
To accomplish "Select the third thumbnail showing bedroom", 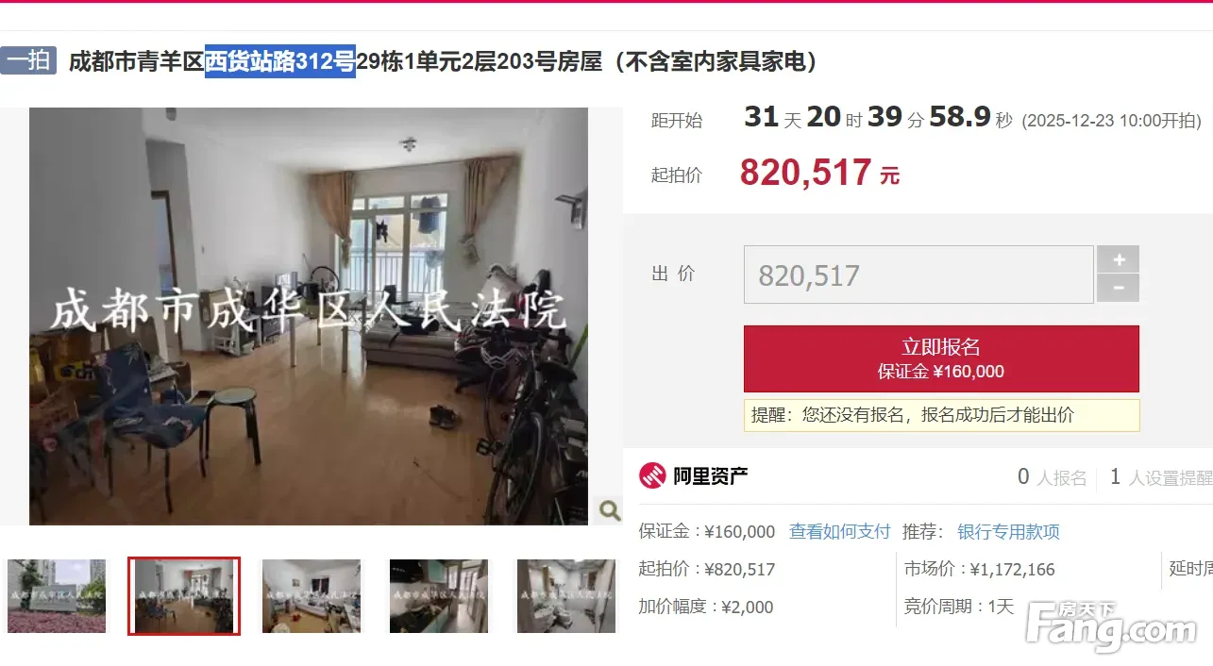I will pos(312,595).
